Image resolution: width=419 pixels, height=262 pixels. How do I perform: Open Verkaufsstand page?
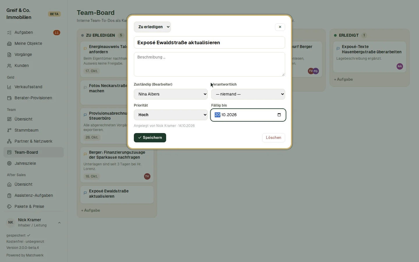point(33,87)
